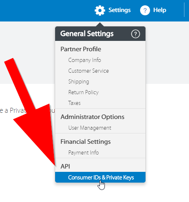Click the API section heading
The height and width of the screenshot is (202, 189).
[x=65, y=166]
